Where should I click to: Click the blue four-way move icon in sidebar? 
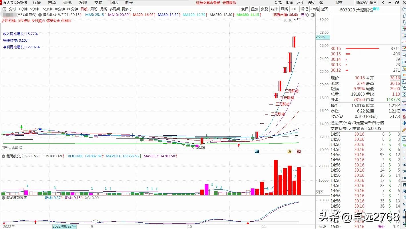[404, 123]
